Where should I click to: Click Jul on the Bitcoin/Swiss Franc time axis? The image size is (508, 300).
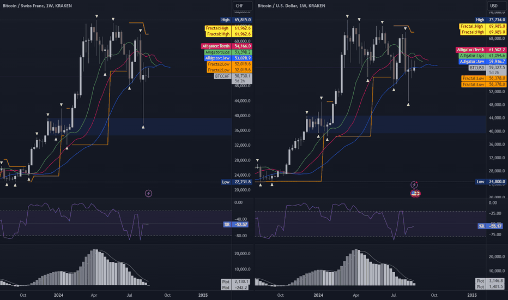(x=129, y=295)
